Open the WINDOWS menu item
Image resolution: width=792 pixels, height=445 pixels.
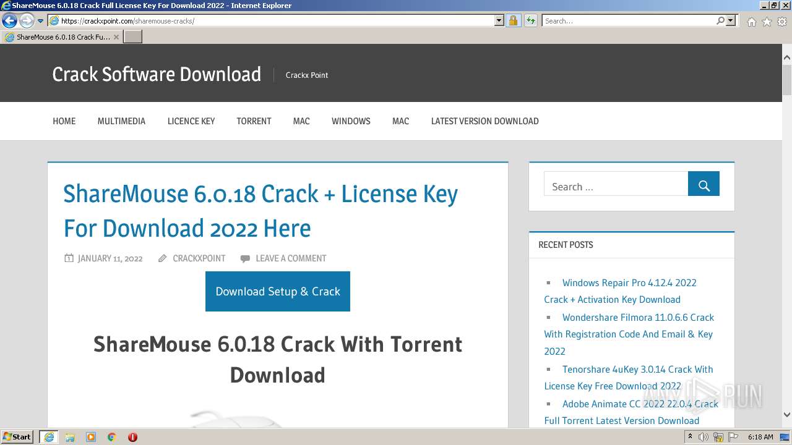pos(351,121)
